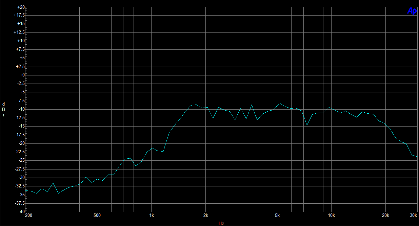Viewport: 419px width, 226px height.
Task: Click the 500 frequency axis label
Action: [97, 215]
